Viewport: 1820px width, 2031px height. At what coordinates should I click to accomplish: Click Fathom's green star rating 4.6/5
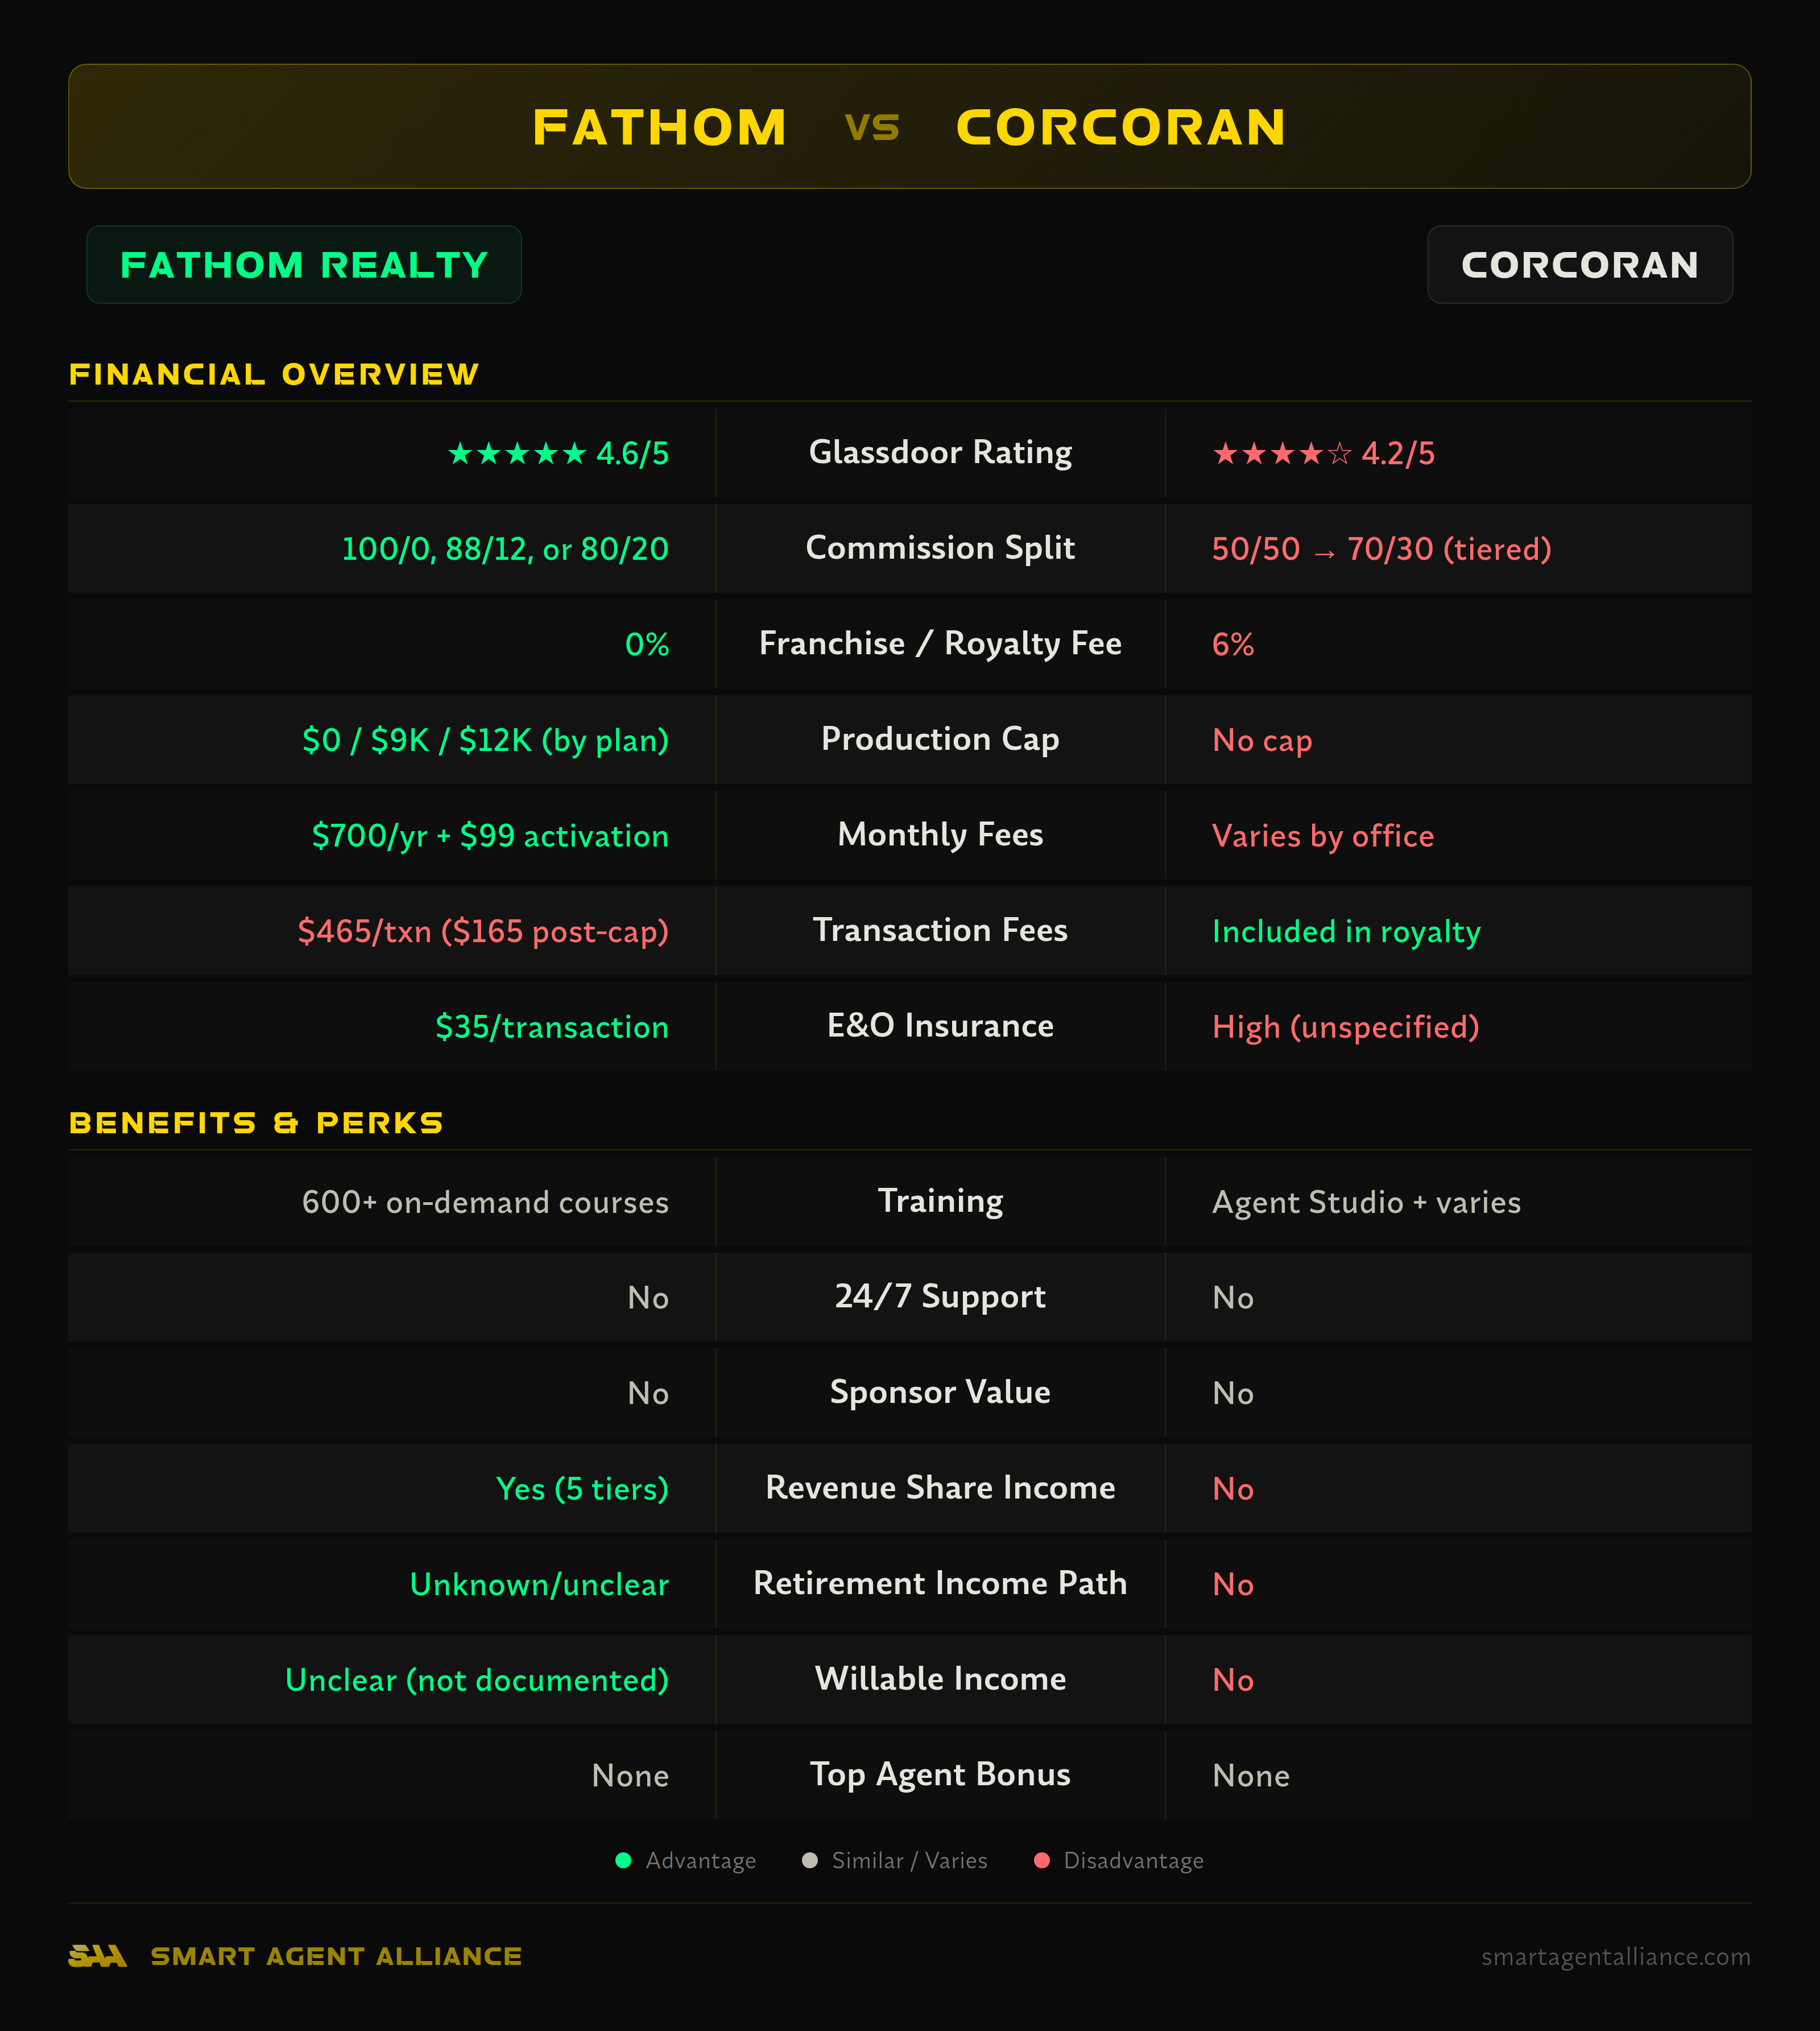pos(558,453)
